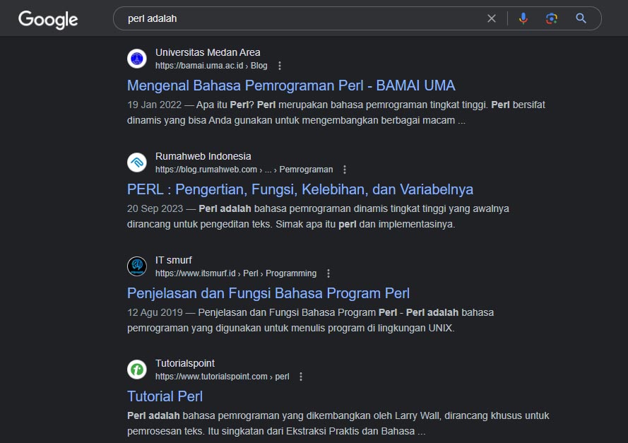Click 'IT smurf' site name

173,260
